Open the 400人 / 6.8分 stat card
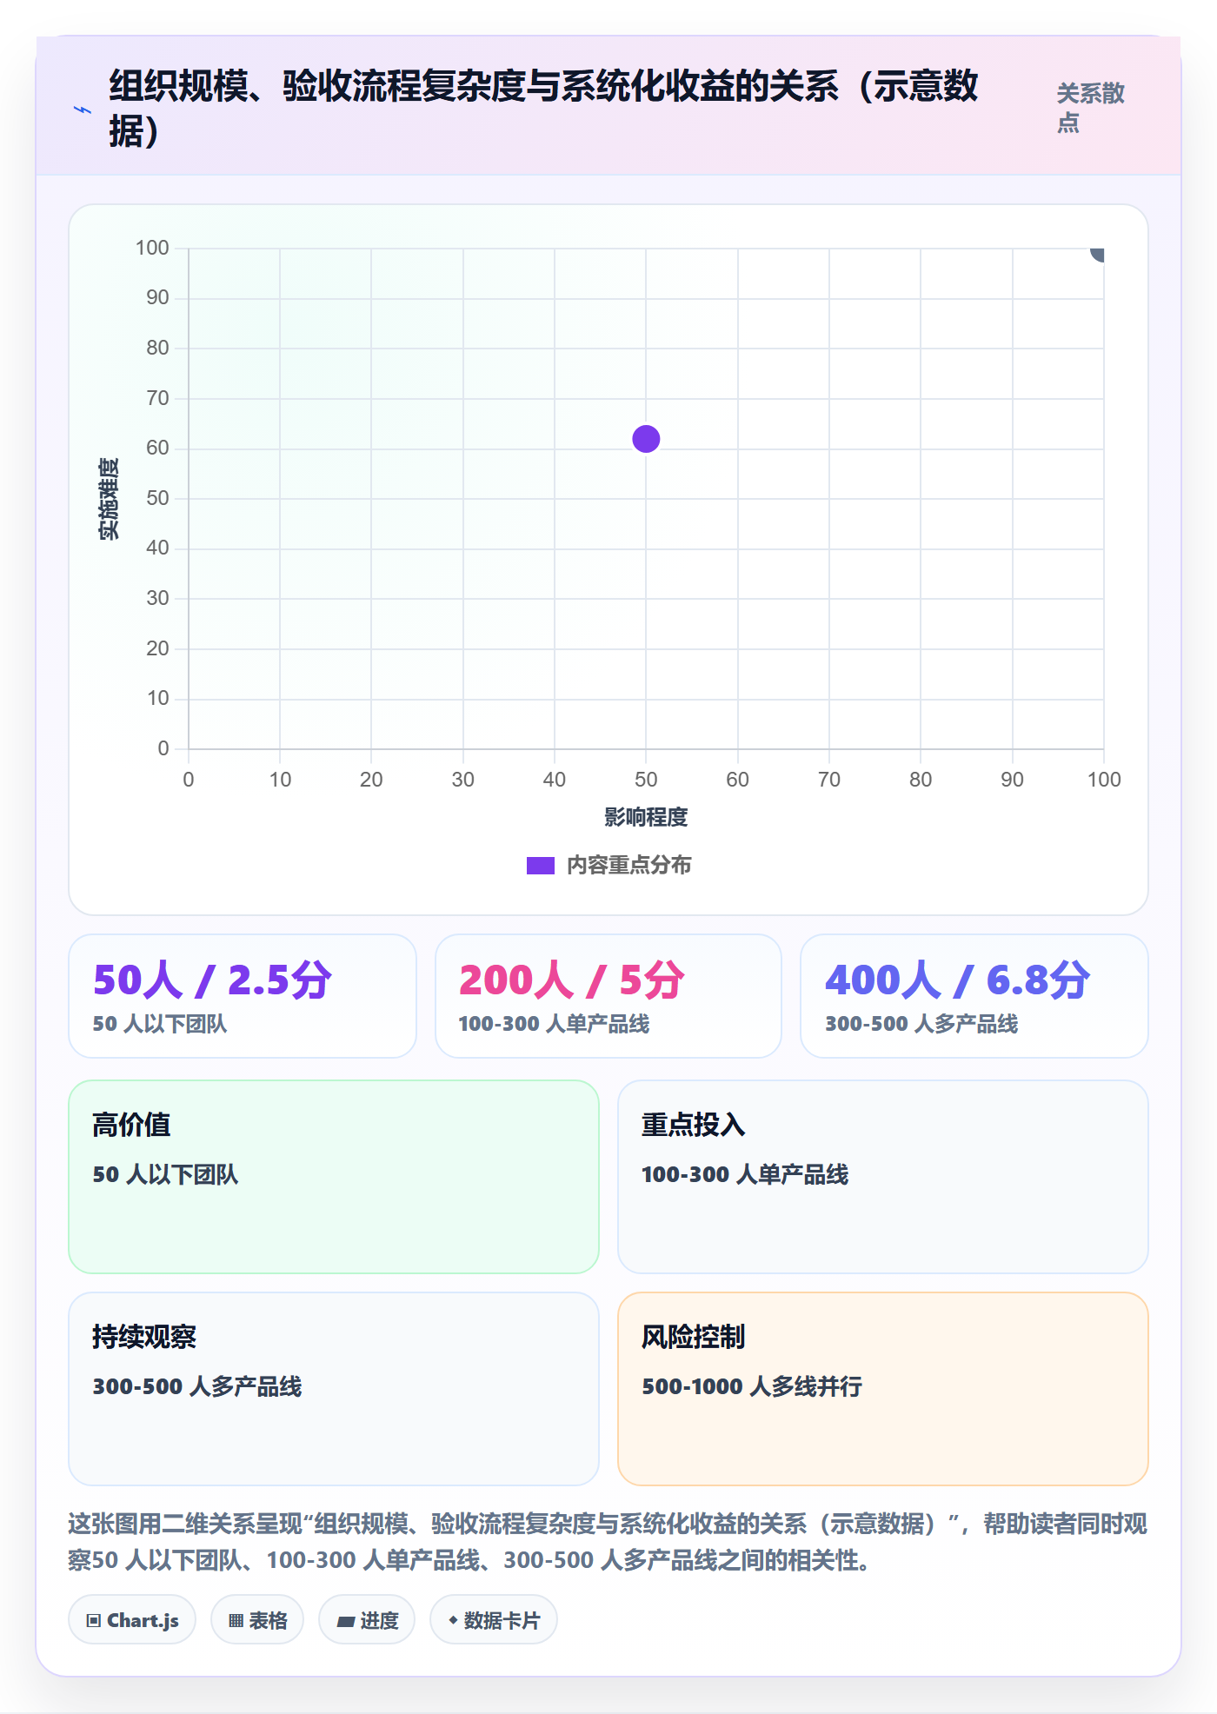The height and width of the screenshot is (1714, 1217). [x=974, y=996]
